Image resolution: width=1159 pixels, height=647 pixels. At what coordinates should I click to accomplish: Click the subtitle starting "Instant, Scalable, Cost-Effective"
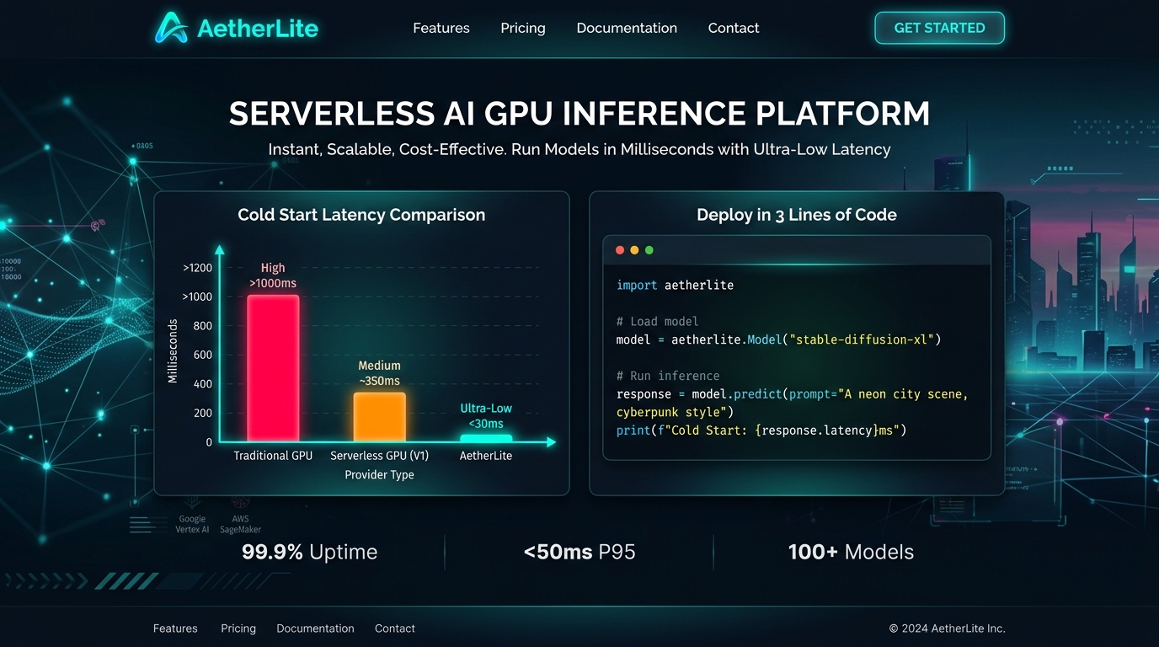[x=579, y=149]
